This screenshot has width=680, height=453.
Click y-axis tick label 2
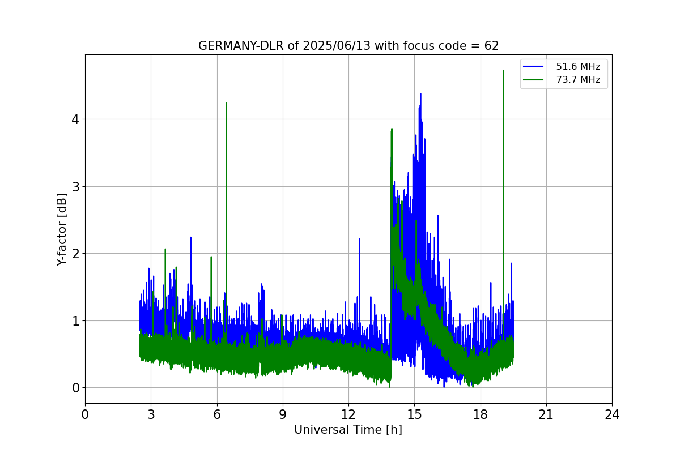[75, 254]
